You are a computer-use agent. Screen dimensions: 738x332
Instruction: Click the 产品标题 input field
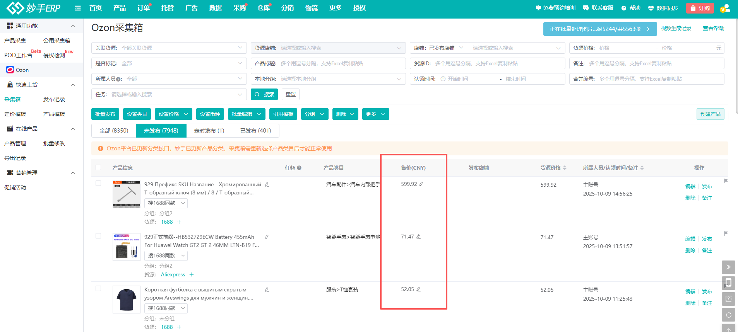[x=341, y=63]
